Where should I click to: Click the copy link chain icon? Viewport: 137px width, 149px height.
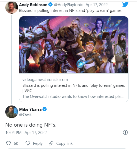click(51, 143)
